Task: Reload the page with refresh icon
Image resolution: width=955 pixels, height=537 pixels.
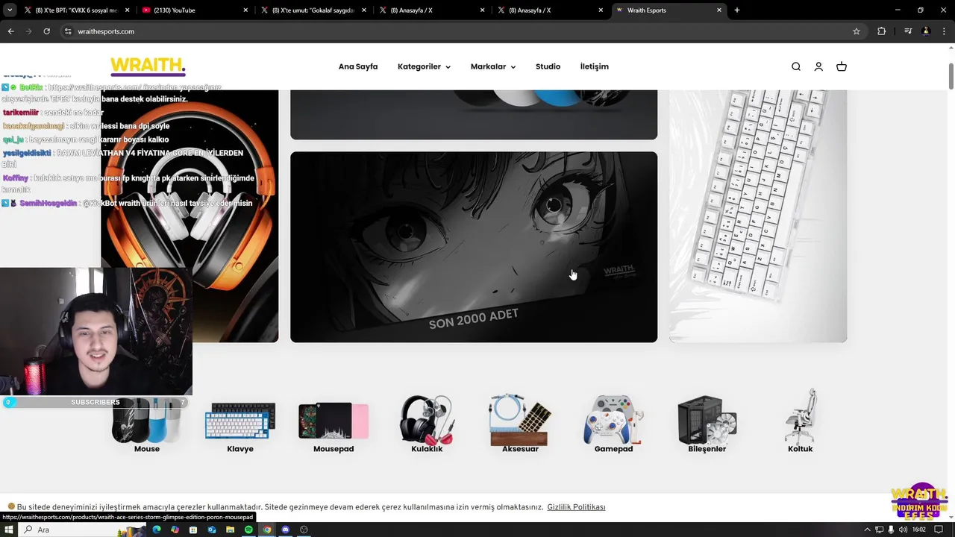Action: [x=46, y=31]
